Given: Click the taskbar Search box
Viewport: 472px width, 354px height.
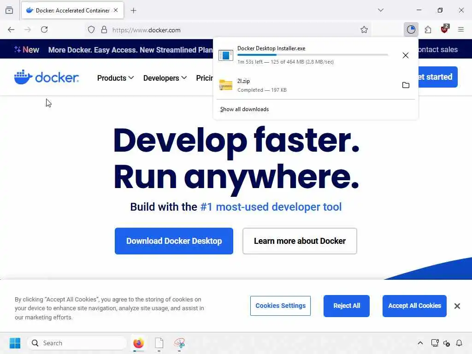Looking at the screenshot, I should tap(77, 343).
